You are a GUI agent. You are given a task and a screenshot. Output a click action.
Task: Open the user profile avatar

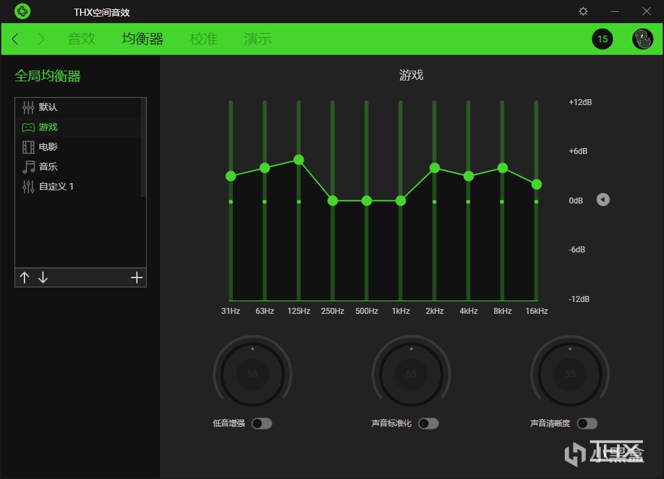642,39
